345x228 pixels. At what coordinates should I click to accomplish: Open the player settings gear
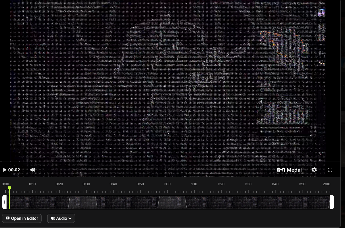coord(314,170)
